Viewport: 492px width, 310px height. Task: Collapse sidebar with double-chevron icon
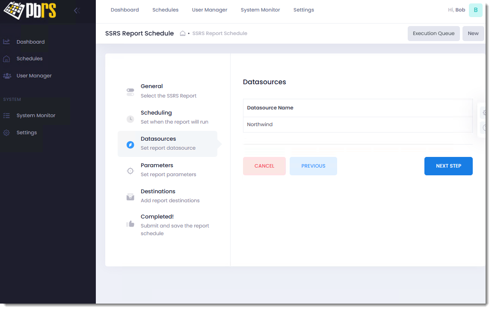(77, 11)
